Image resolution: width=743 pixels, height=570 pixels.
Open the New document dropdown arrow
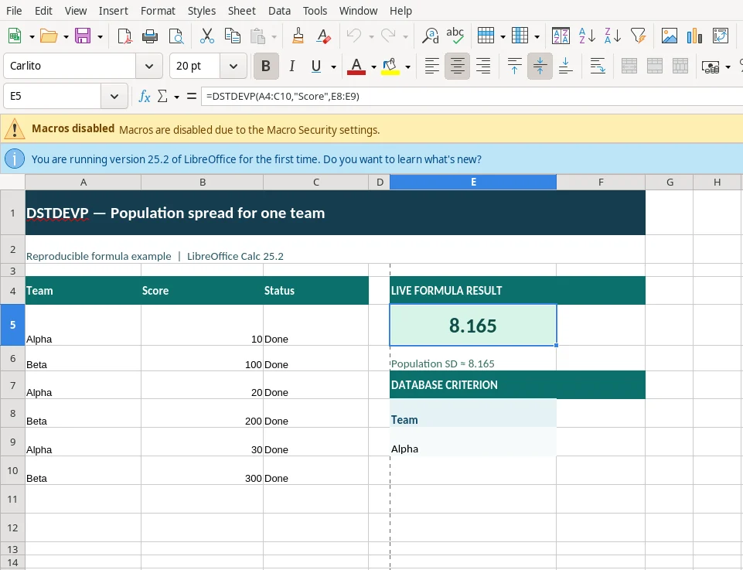pos(32,36)
